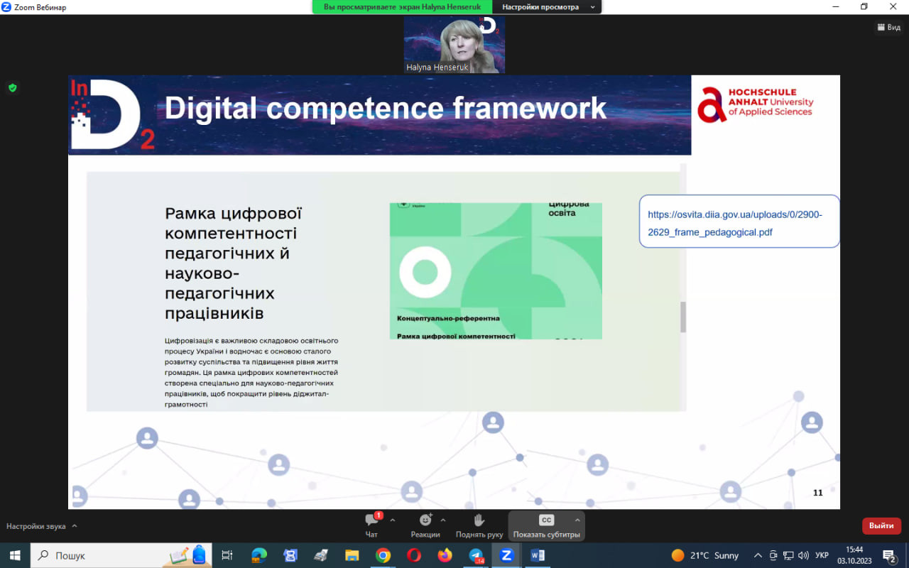Click the osvita.diia.gov.ua PDF link
Screen dimensions: 909x568
click(x=735, y=223)
